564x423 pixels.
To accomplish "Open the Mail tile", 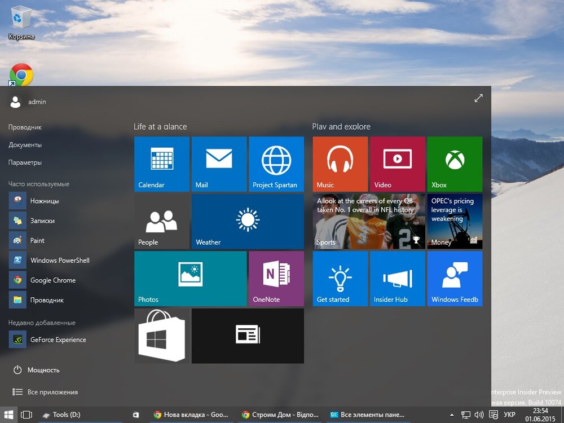I will pyautogui.click(x=219, y=164).
